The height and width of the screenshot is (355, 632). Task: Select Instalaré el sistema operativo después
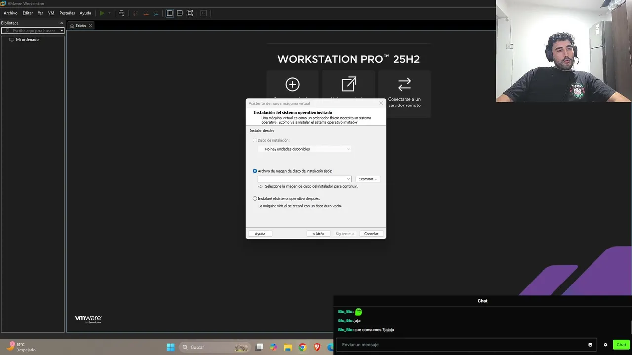point(255,198)
